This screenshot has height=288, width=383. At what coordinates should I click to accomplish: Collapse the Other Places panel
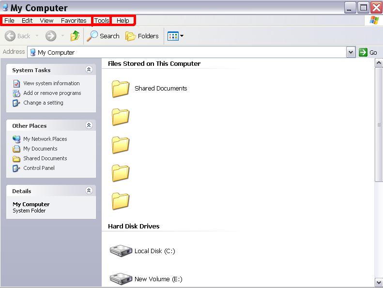pos(89,125)
